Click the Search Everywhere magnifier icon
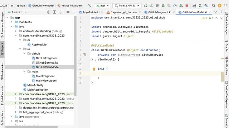Image resolution: width=229 pixels, height=128 pixels. [x=214, y=6]
